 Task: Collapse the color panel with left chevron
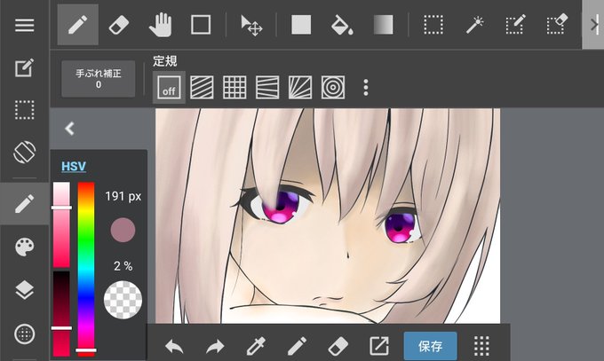click(x=69, y=128)
